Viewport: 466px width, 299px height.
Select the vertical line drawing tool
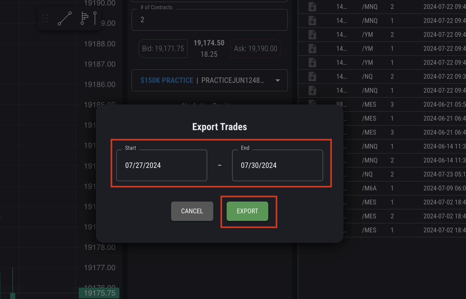coord(95,18)
